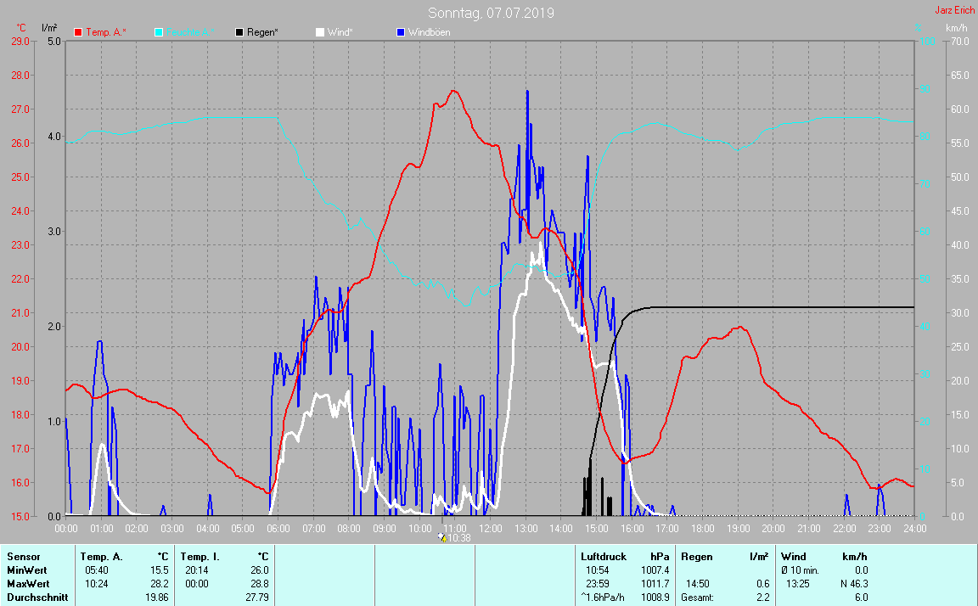Click the red Temp. A. legend swatch
The width and height of the screenshot is (978, 606).
(x=79, y=32)
